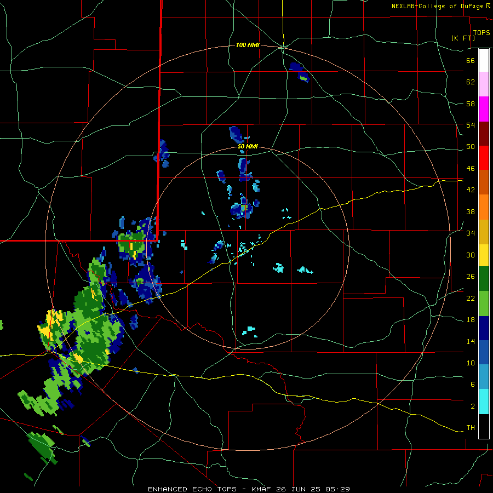
Task: Select the light green legend swatch
Action: [484, 303]
